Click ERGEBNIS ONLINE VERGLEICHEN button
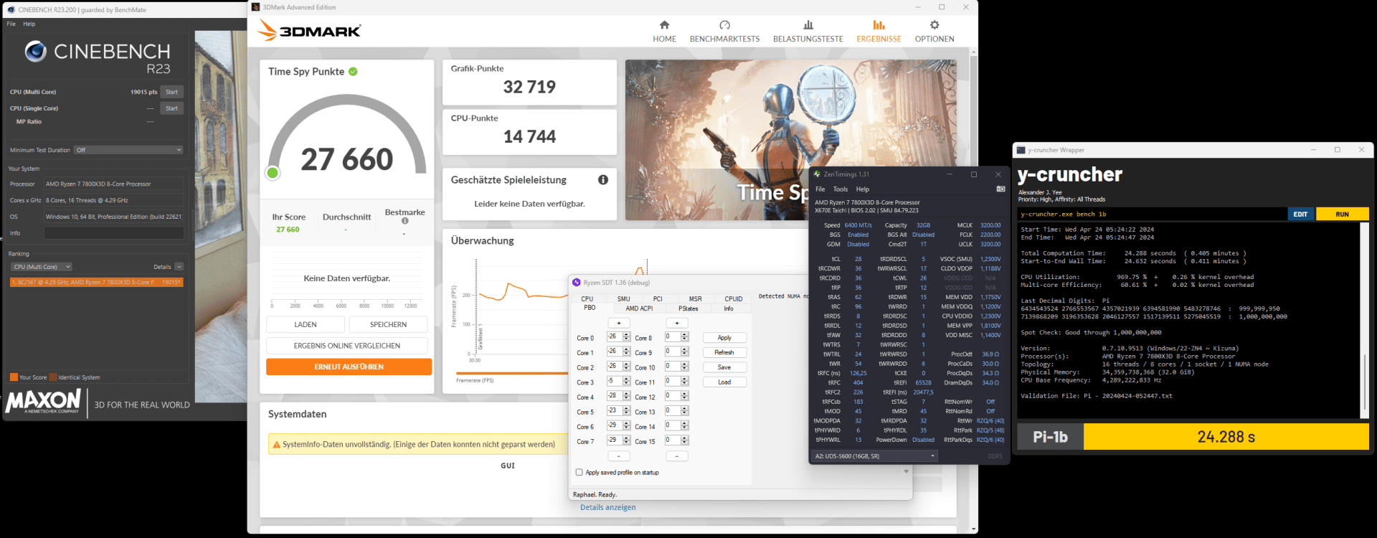 [x=346, y=346]
